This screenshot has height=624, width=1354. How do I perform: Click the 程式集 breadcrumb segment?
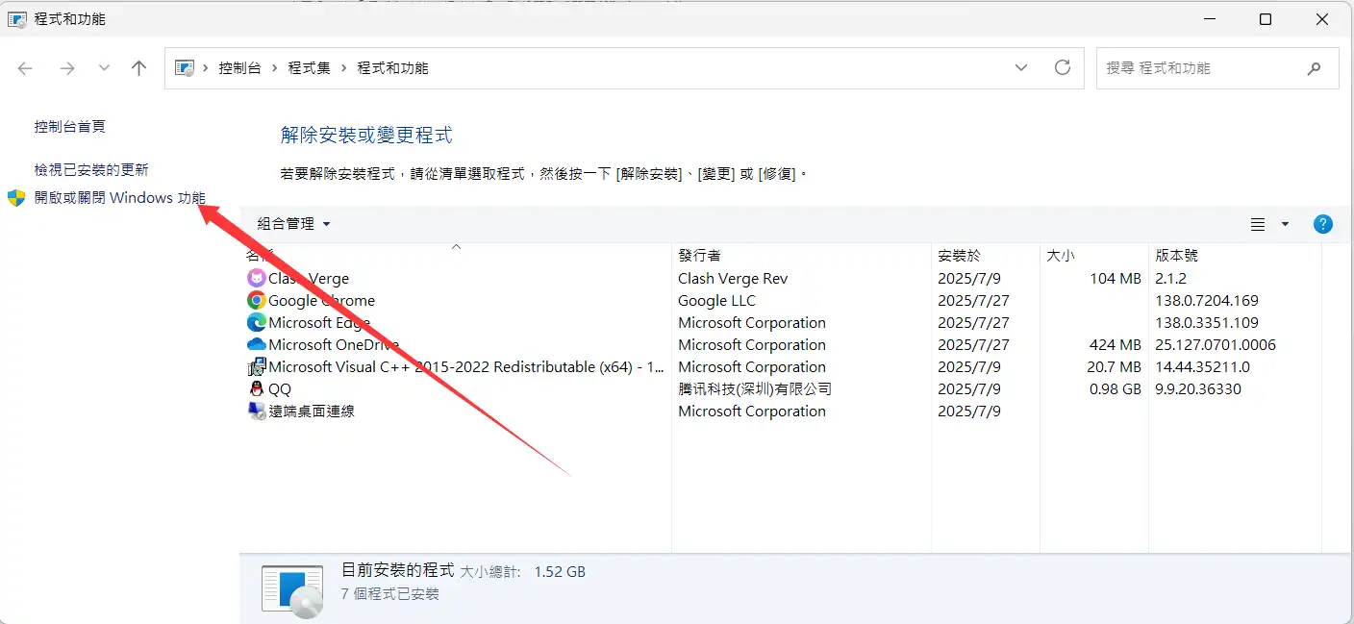309,68
